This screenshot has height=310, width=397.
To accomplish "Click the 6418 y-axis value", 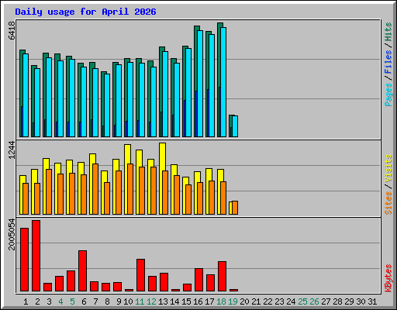I will (x=12, y=30).
